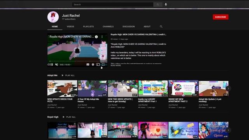Open video player settings gear
249x140 pixels.
click(x=93, y=65)
